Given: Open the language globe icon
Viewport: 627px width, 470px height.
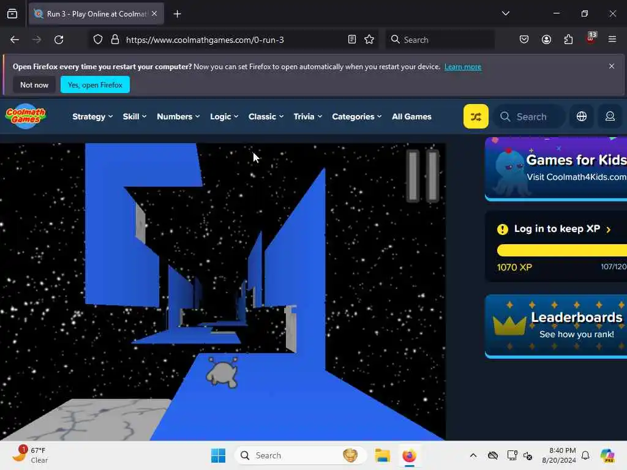Looking at the screenshot, I should (x=582, y=116).
